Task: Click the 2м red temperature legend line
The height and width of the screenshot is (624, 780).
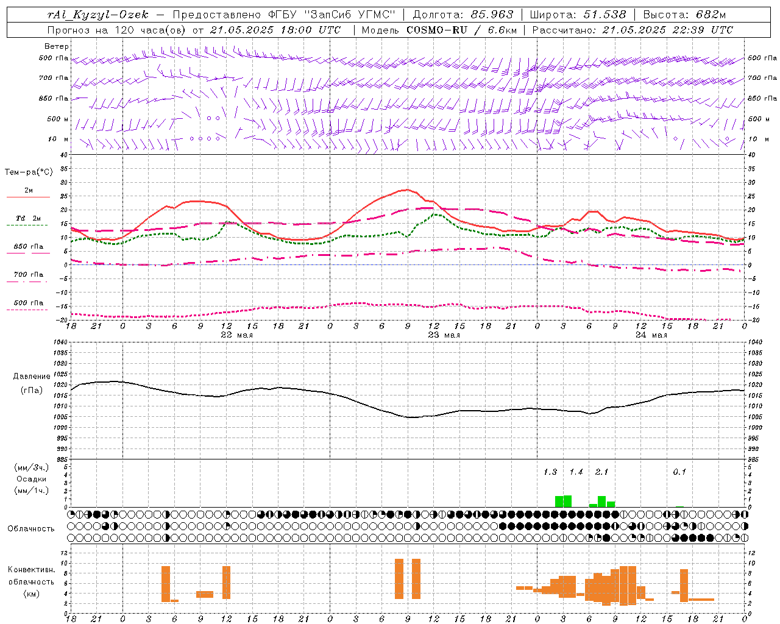Action: tap(29, 197)
